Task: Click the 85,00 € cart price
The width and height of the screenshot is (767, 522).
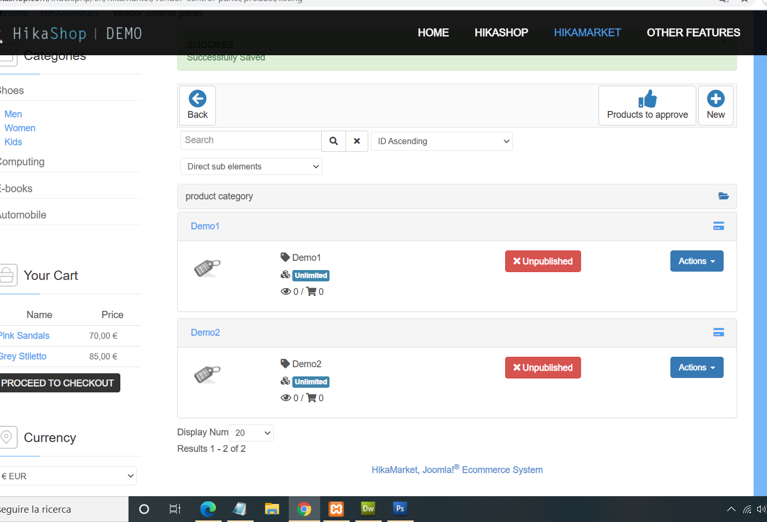Action: pos(103,356)
